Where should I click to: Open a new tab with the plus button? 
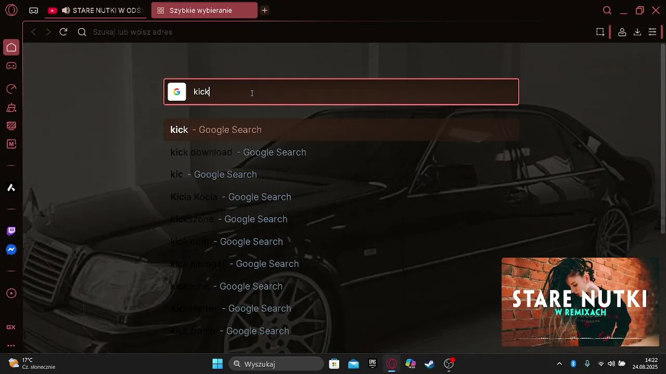pos(264,10)
